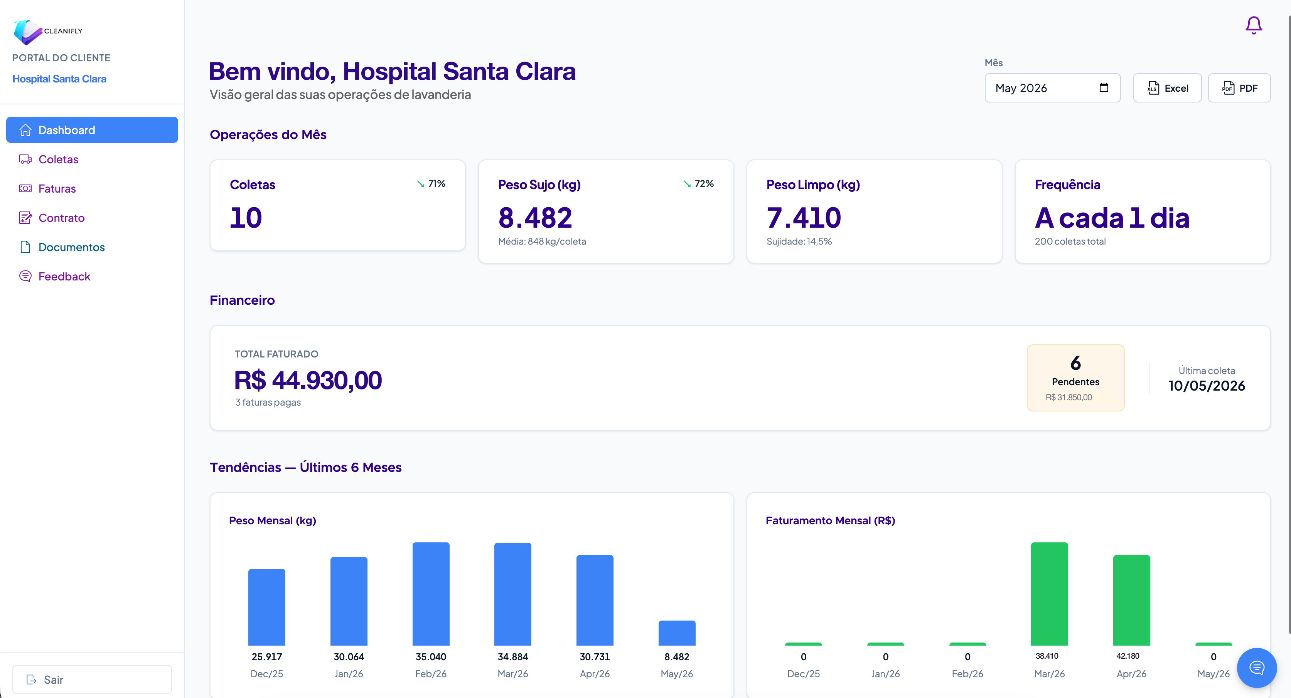Open the Documentos section
This screenshot has height=698, width=1291.
(92, 247)
